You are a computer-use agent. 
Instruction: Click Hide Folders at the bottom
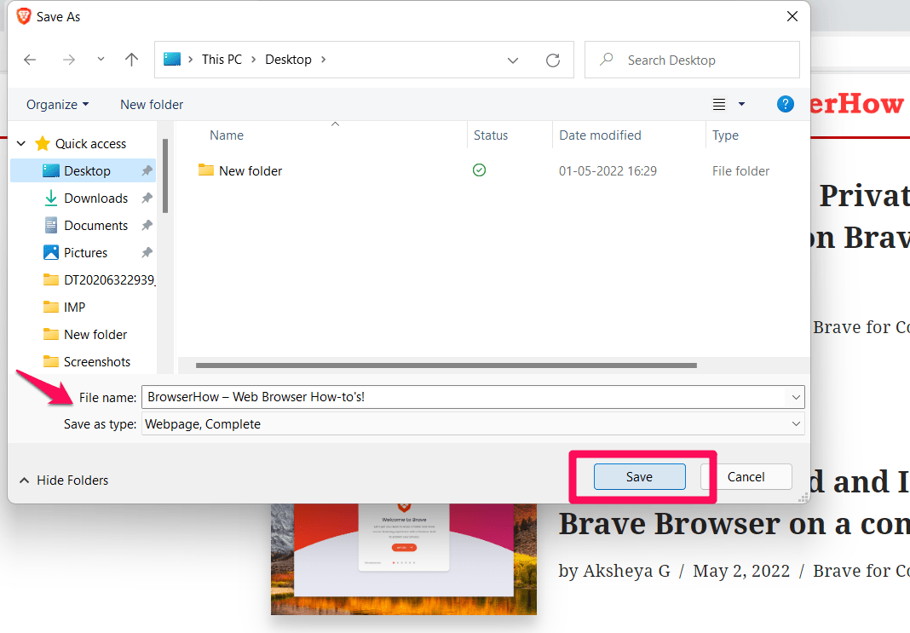64,481
